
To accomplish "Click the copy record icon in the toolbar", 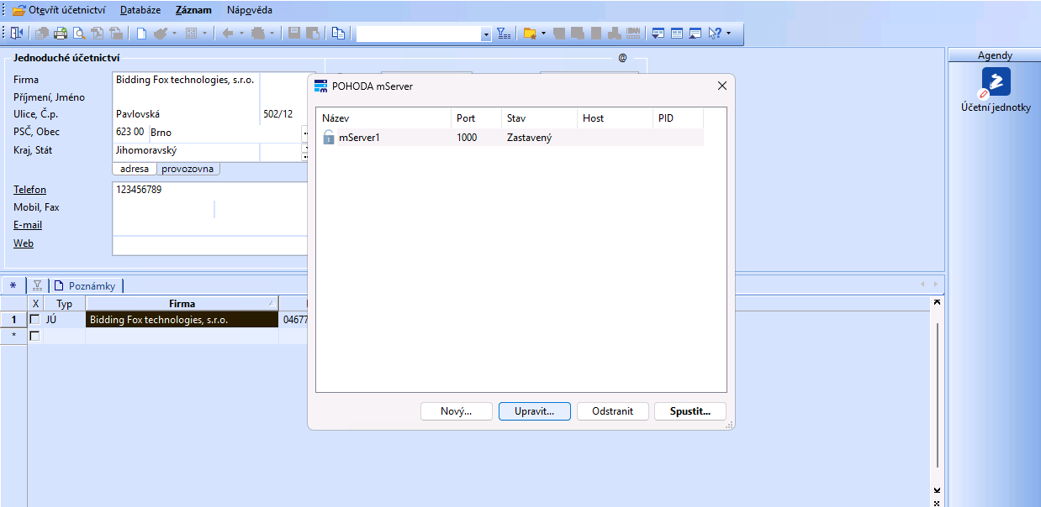I will point(338,34).
